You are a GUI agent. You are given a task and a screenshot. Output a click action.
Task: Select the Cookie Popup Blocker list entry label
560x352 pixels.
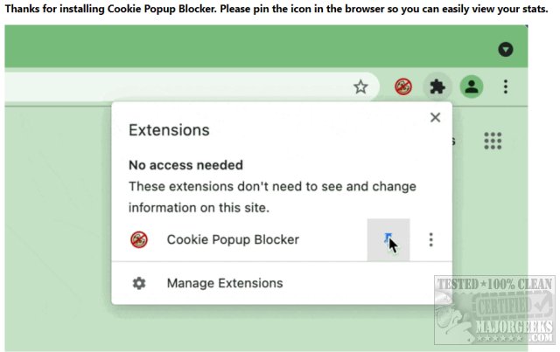[x=233, y=239]
